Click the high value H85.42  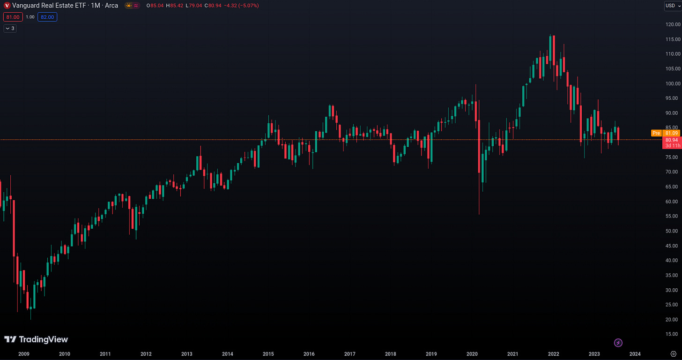pyautogui.click(x=175, y=6)
